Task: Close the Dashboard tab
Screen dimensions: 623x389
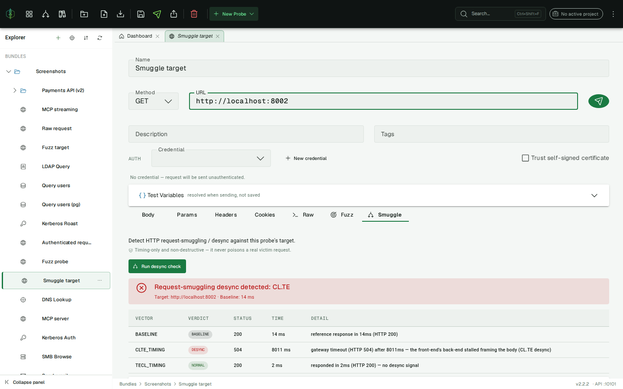Action: [x=157, y=36]
